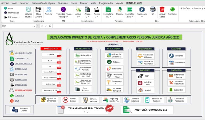Screen dimensions: 205x120
Task: Open the IMPRIMIR ANEXOS PDF link
Action: (x=23, y=90)
